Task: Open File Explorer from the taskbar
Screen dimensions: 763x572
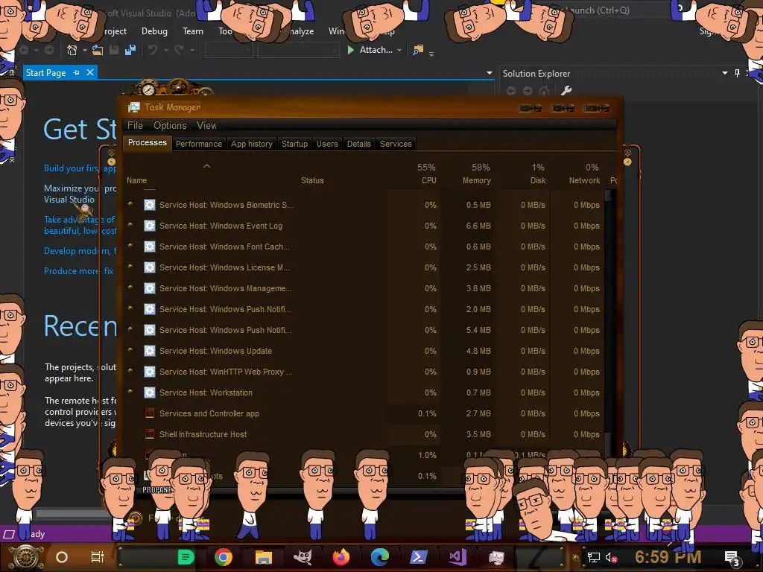Action: coord(263,557)
